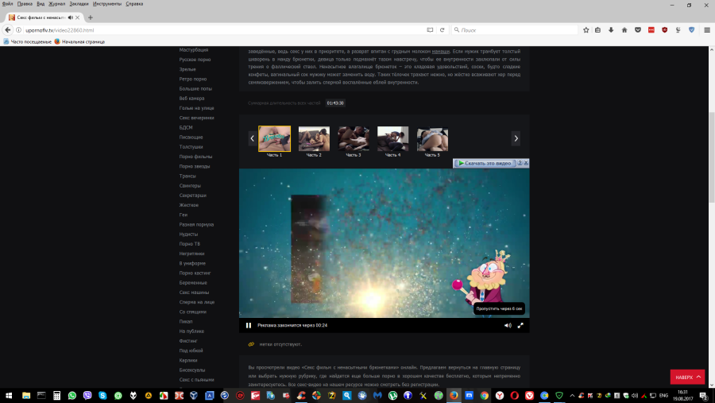The width and height of the screenshot is (715, 403).
Task: Bookmark this page with the star icon
Action: [586, 29]
